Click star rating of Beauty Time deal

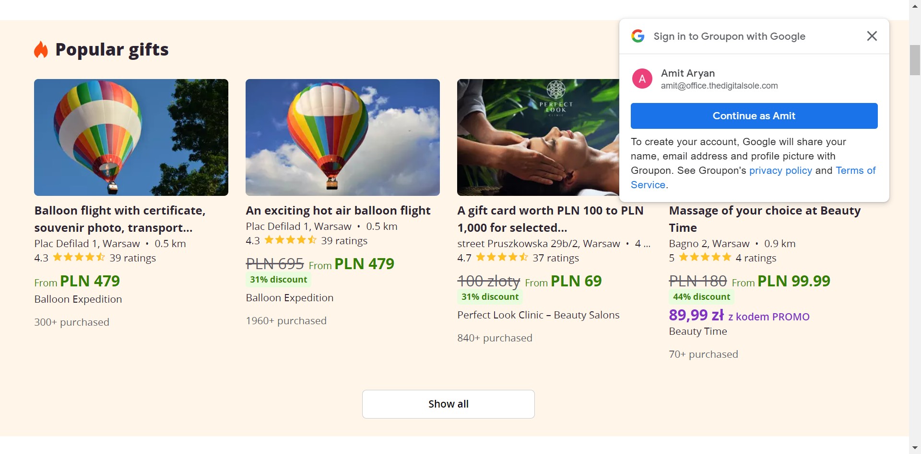pyautogui.click(x=705, y=258)
